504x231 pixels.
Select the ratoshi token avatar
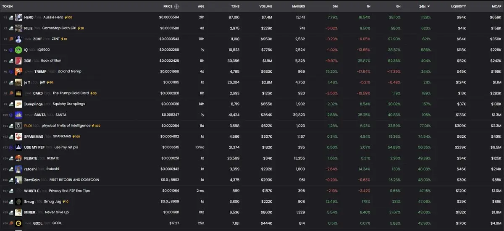pyautogui.click(x=18, y=169)
